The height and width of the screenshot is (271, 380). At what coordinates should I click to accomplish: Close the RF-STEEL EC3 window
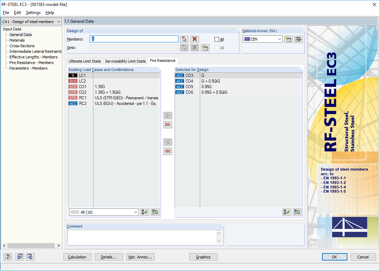(374, 5)
